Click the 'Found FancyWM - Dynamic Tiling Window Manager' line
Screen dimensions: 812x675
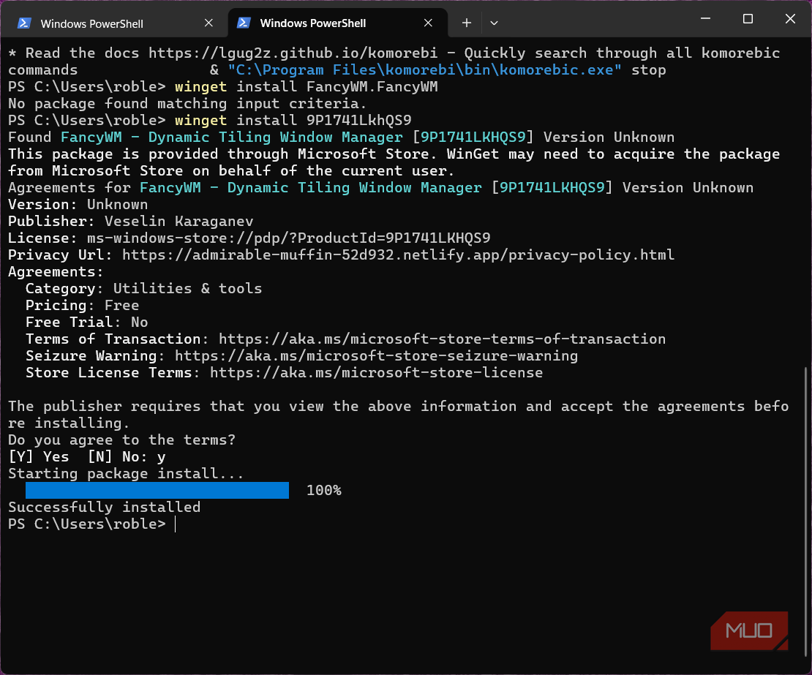point(342,137)
